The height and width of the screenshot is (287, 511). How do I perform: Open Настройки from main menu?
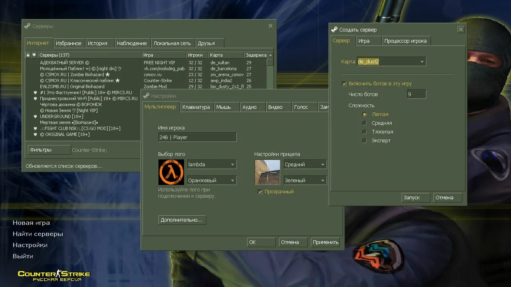click(x=30, y=245)
